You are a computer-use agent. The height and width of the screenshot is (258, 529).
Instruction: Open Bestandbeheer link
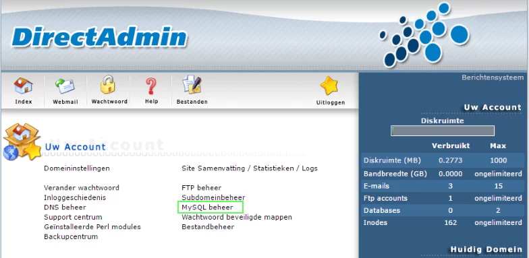pos(208,226)
